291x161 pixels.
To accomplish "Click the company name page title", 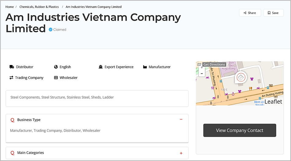I will click(93, 23).
